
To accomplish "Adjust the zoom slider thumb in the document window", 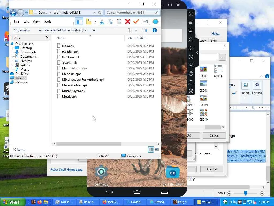I will coord(246,193).
